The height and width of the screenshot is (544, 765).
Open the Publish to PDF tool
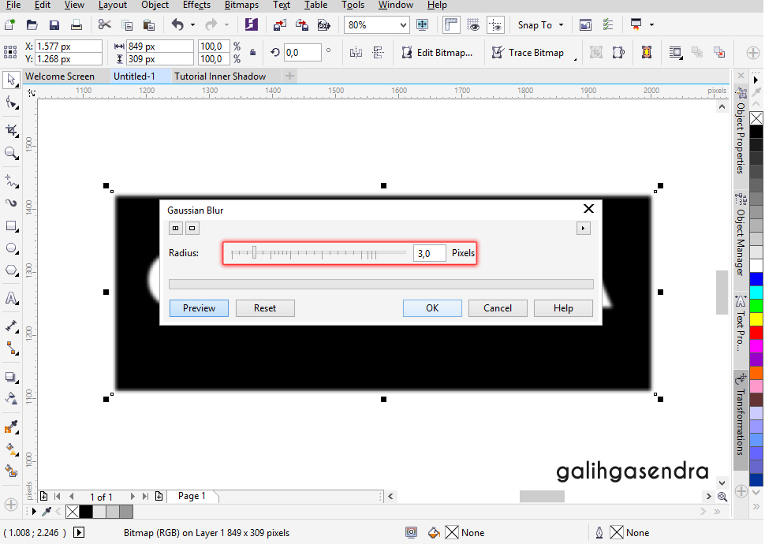(x=324, y=24)
